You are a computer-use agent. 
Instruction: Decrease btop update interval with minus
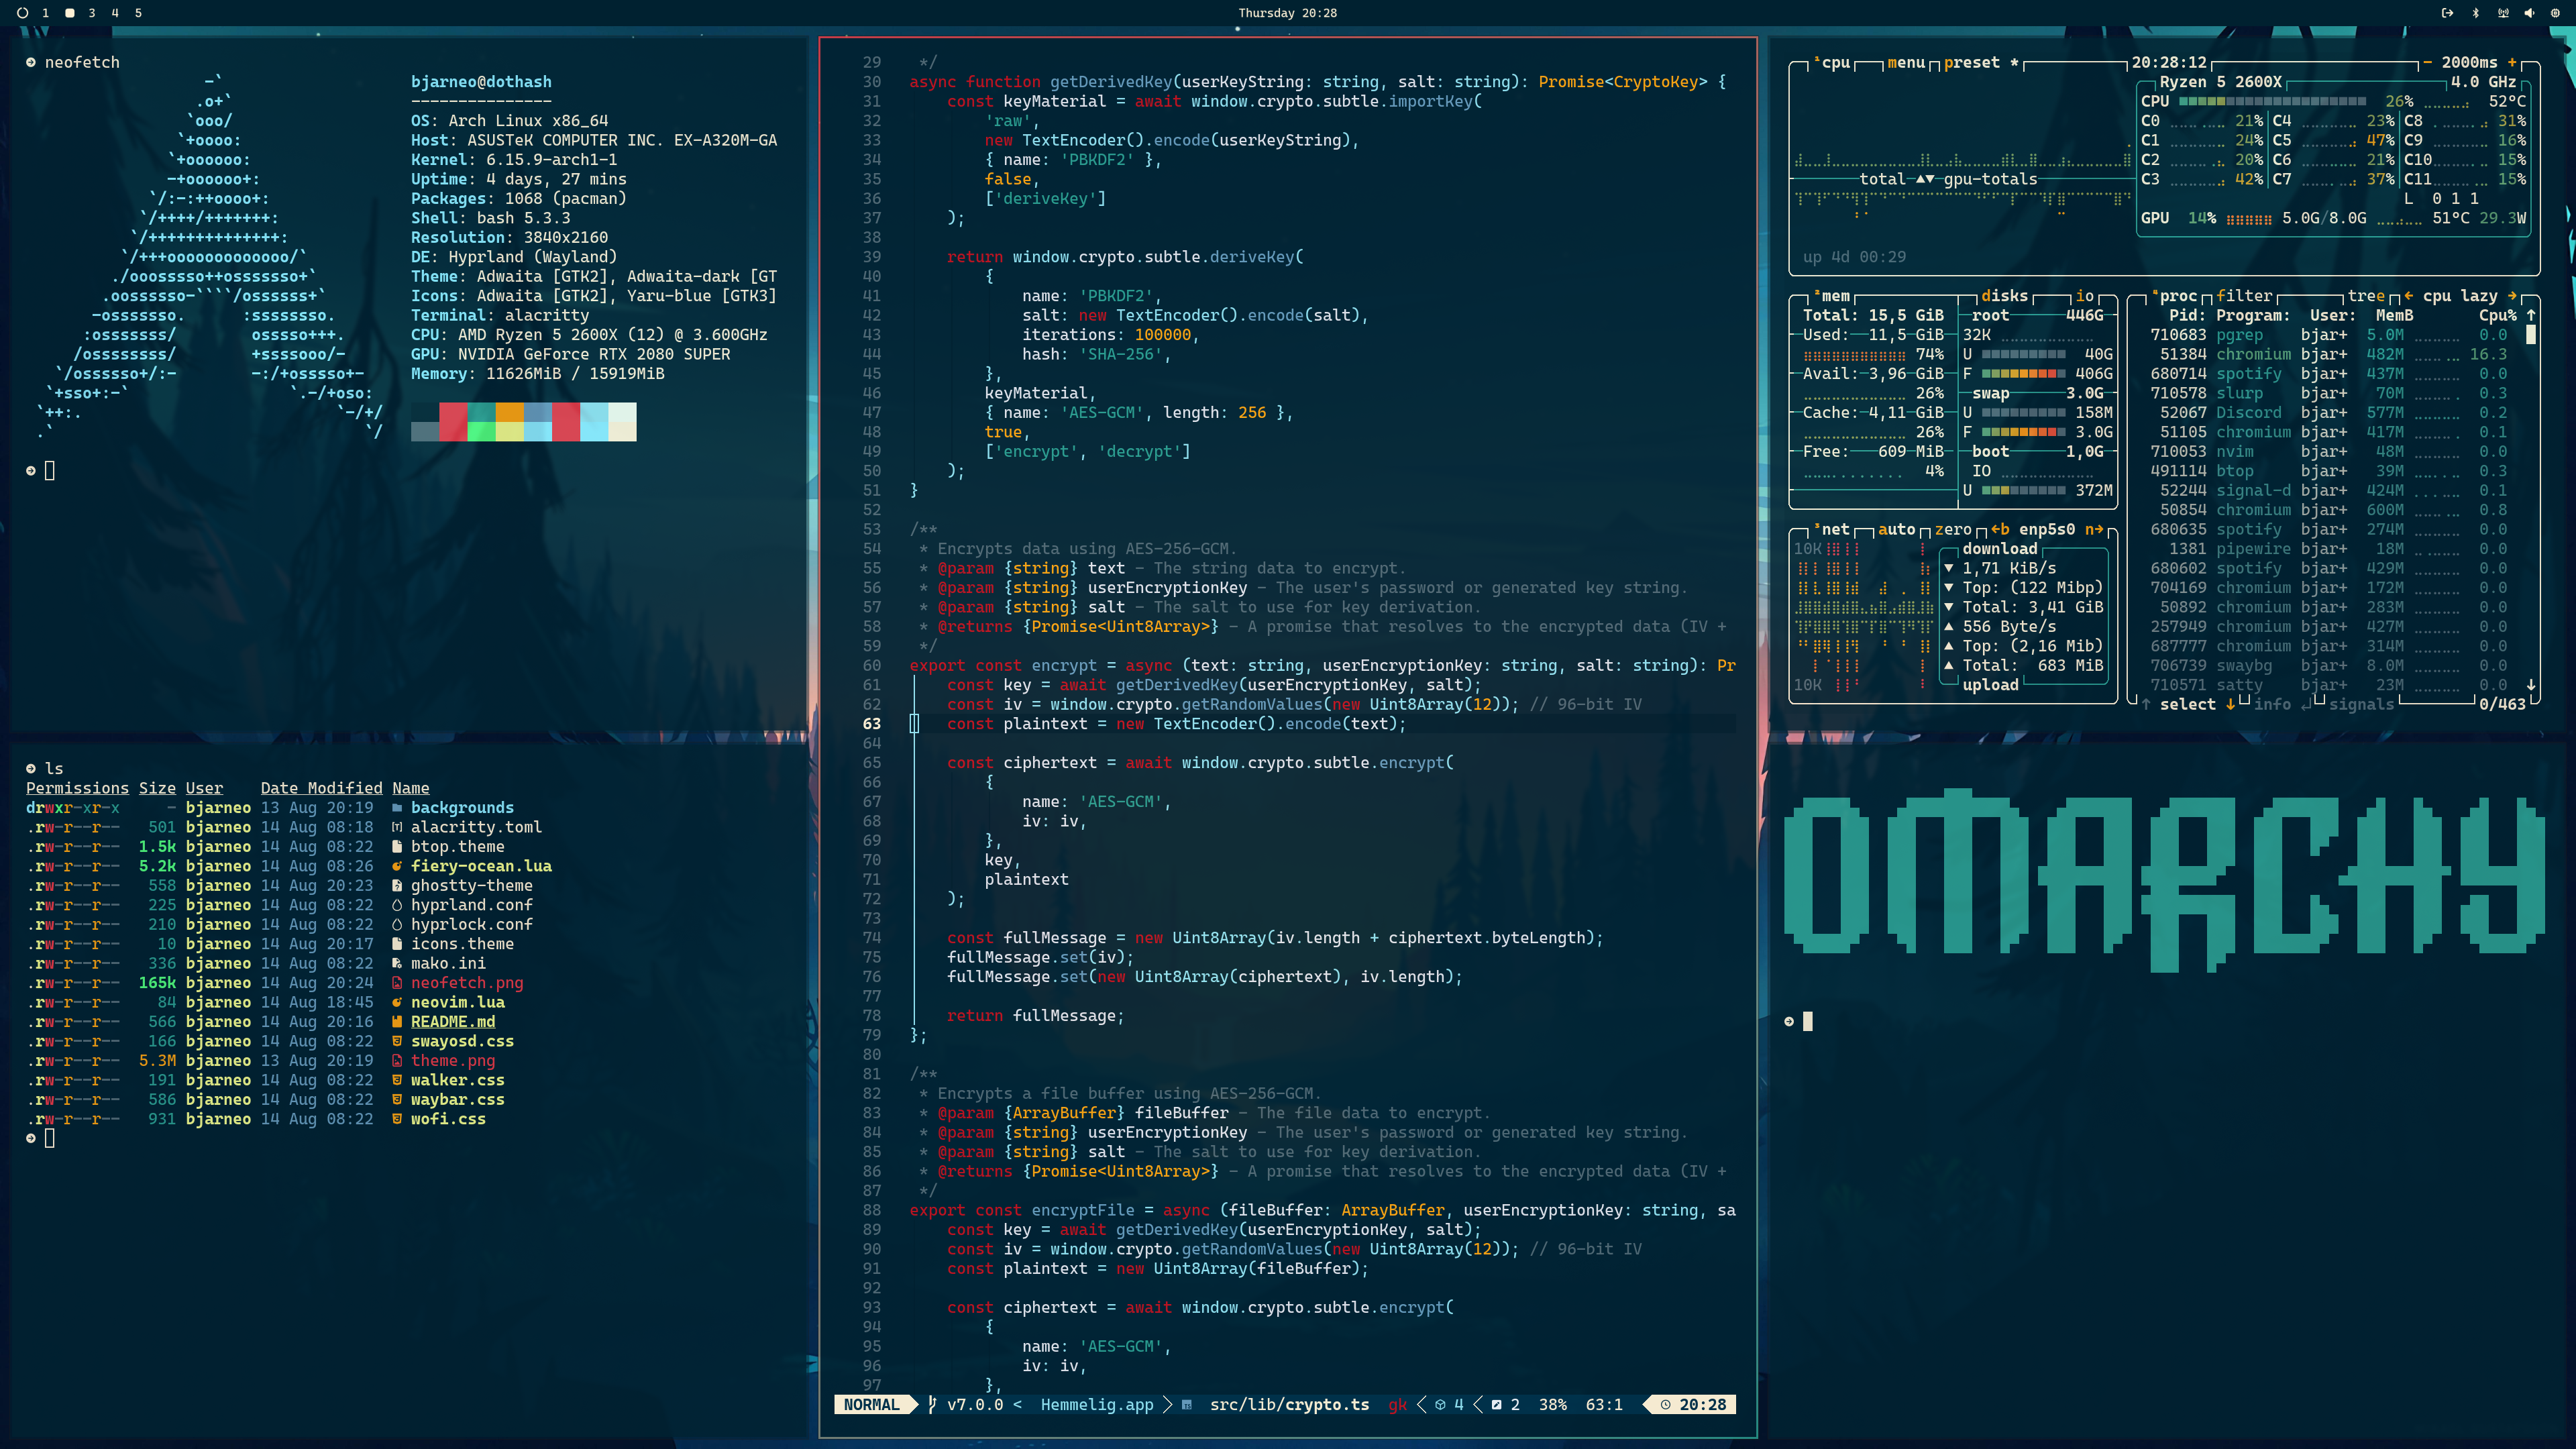[x=2427, y=62]
